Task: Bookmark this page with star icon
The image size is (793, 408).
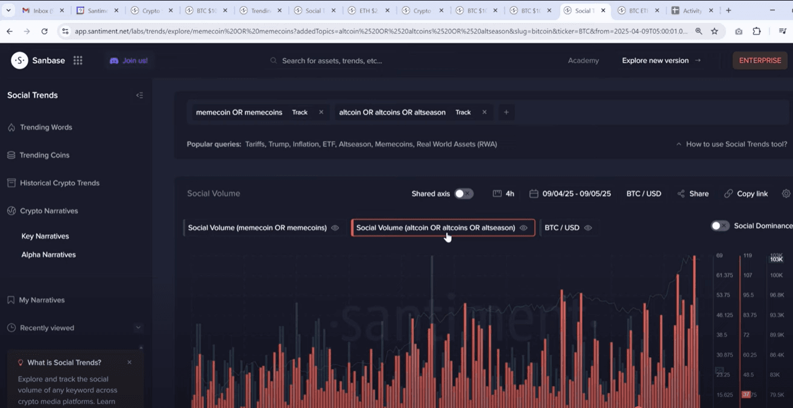Action: point(715,31)
